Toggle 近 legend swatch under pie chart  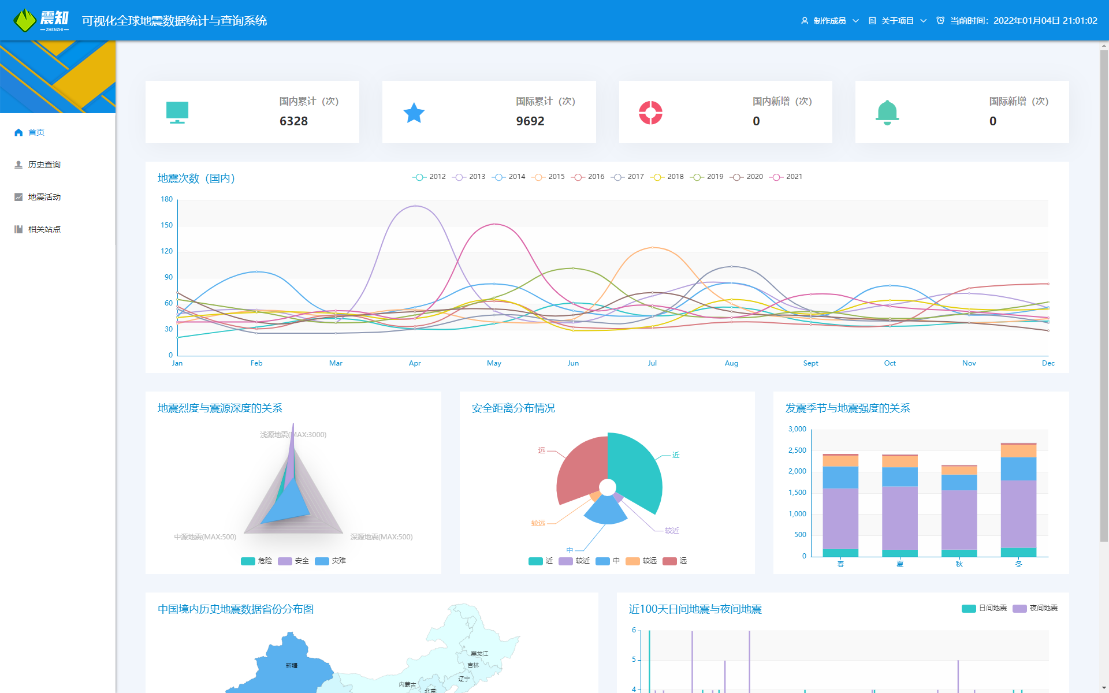click(535, 561)
